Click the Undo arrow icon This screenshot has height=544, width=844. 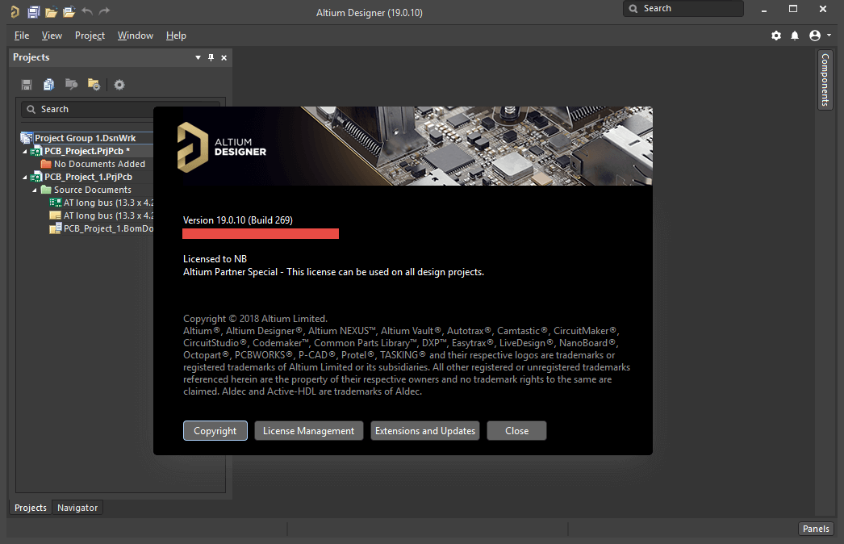click(x=87, y=11)
